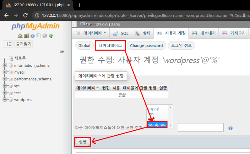The height and width of the screenshot is (154, 250).
Task: Click the green reload navigation icon
Action: click(x=50, y=36)
